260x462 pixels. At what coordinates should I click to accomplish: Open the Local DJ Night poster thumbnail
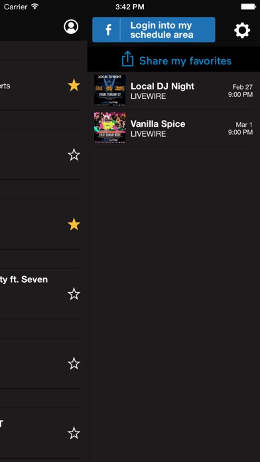coord(110,90)
